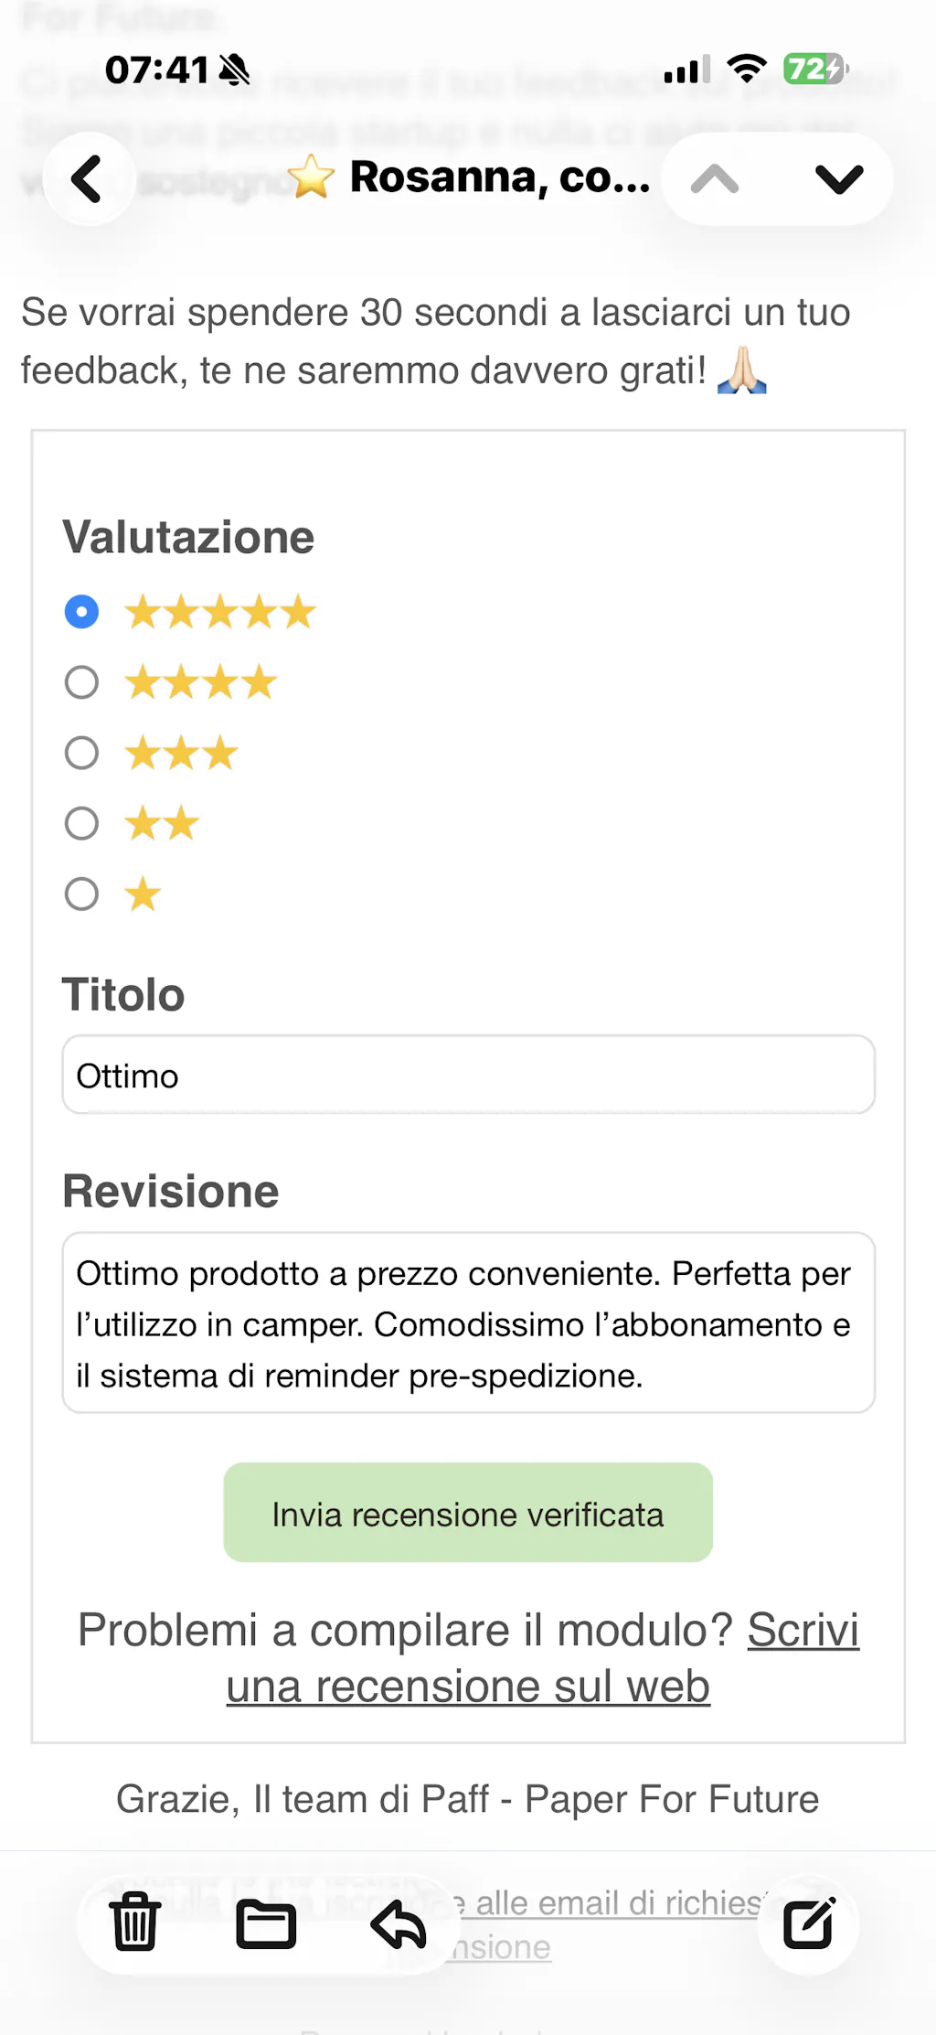Compose new email with pencil icon
This screenshot has width=936, height=2035.
(x=809, y=1923)
